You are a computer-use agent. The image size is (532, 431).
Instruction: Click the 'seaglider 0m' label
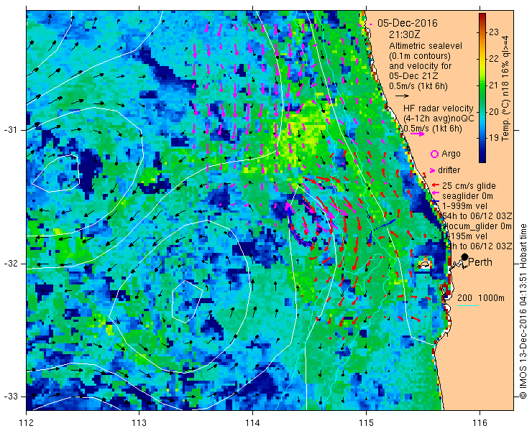click(x=467, y=196)
